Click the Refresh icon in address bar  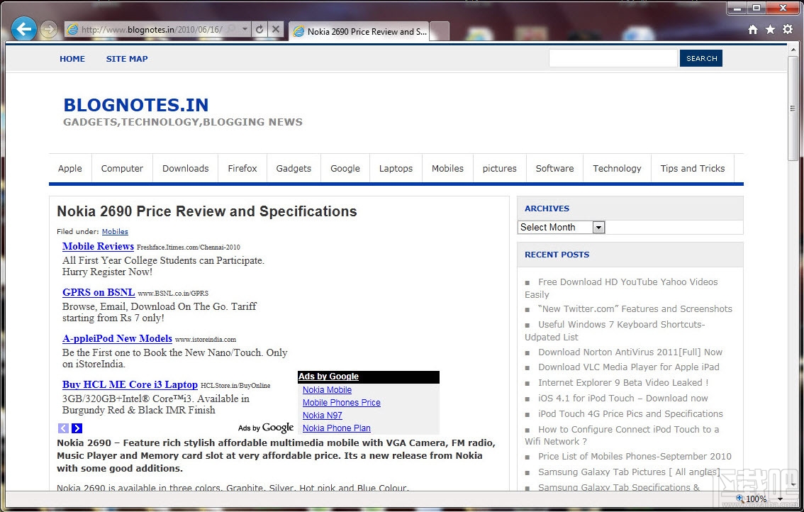(259, 29)
